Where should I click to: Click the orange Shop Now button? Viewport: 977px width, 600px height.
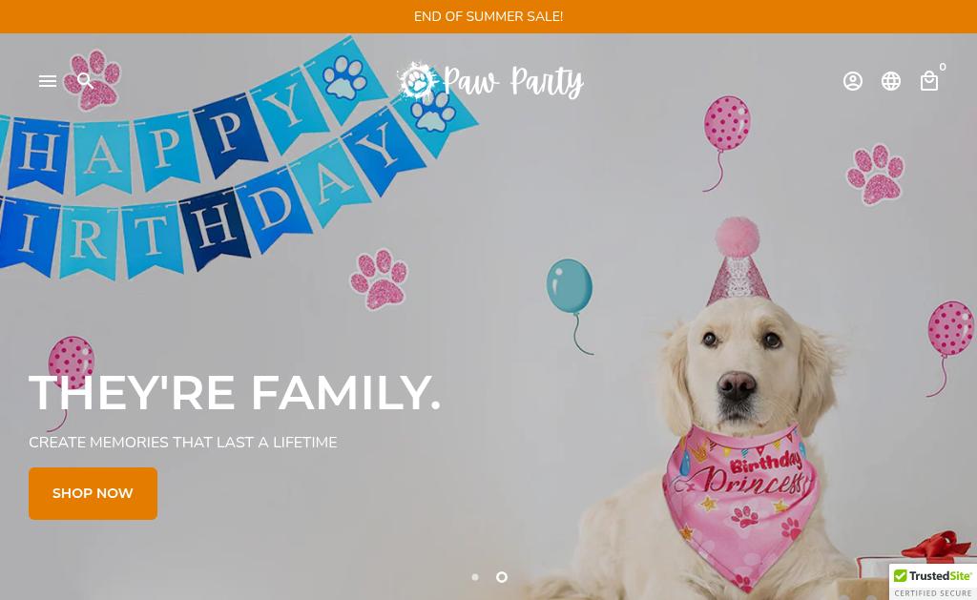click(93, 493)
